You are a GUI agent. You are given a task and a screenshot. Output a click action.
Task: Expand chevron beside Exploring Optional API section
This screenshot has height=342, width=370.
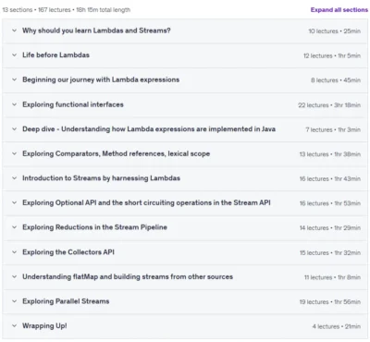[x=14, y=202]
